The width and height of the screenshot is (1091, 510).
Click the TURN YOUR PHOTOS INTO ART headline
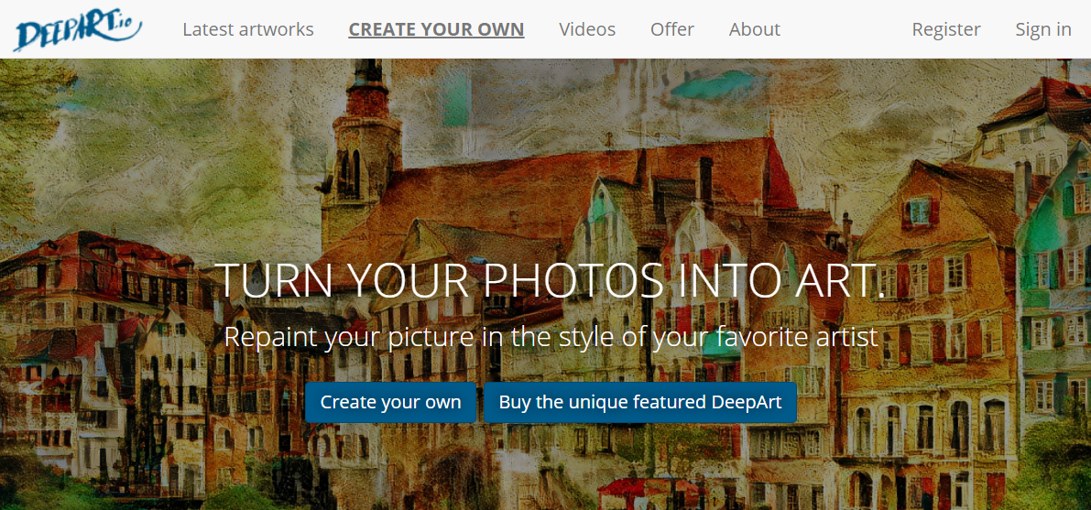coord(550,280)
